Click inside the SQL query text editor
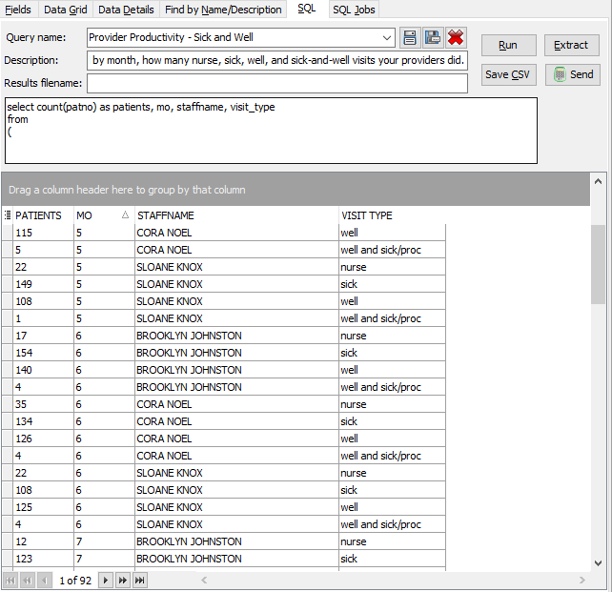Viewport: 612px width, 592px height. coord(272,130)
